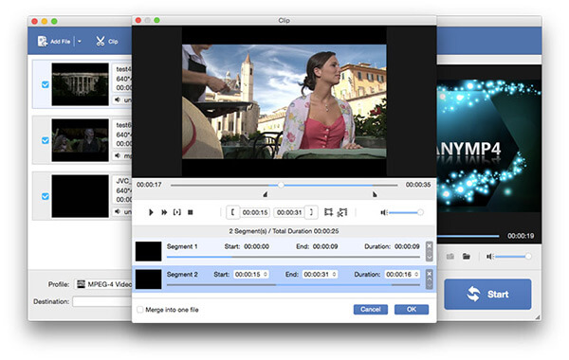Click the new segment icon
The width and height of the screenshot is (569, 360).
328,212
